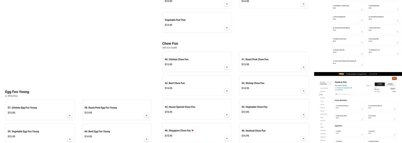This screenshot has width=402, height=143.
Task: Click the Schedule button
Action: [393, 89]
